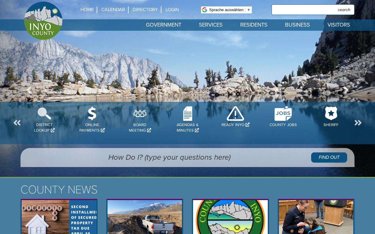The image size is (375, 234).
Task: Go to the Home page link
Action: tap(87, 10)
